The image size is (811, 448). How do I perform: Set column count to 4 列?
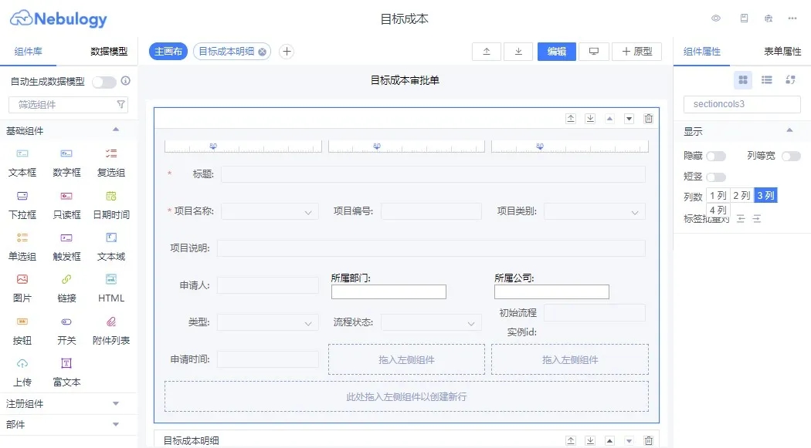point(718,210)
